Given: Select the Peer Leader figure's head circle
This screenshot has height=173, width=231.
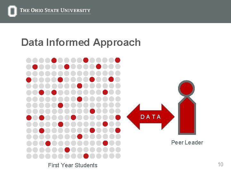Looking at the screenshot, I should tap(187, 88).
